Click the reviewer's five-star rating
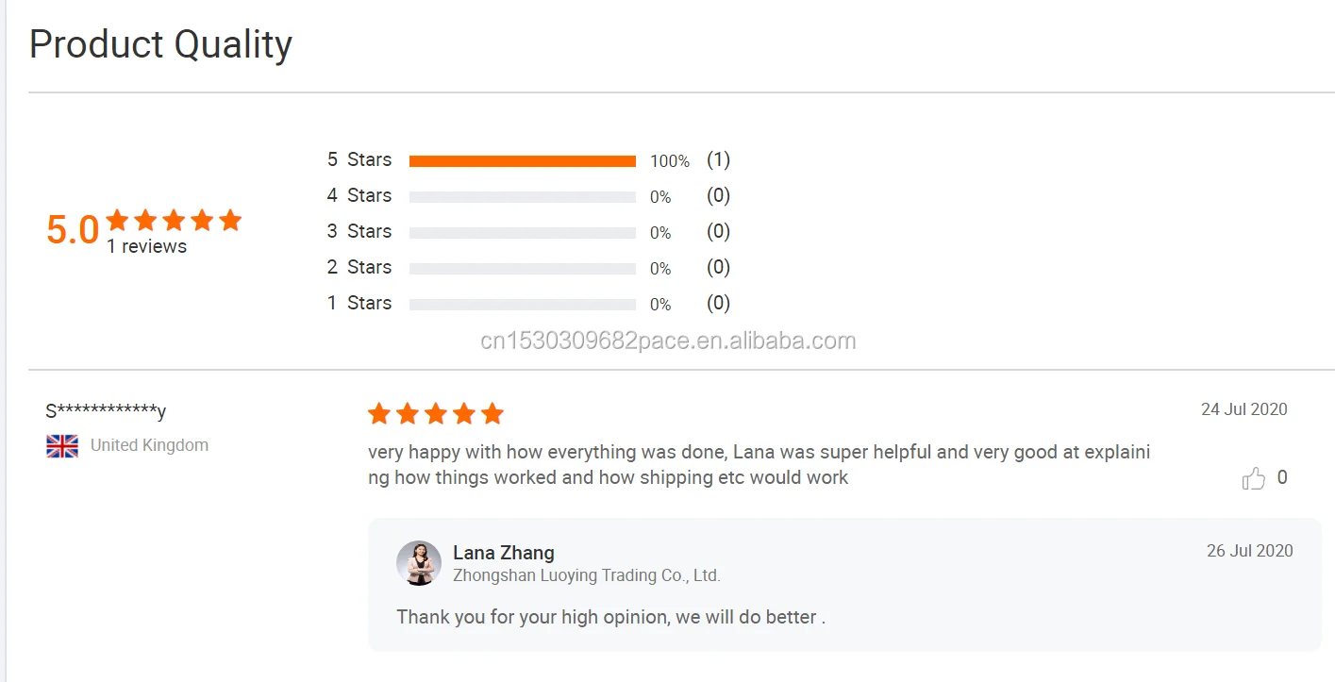This screenshot has height=682, width=1335. 435,413
